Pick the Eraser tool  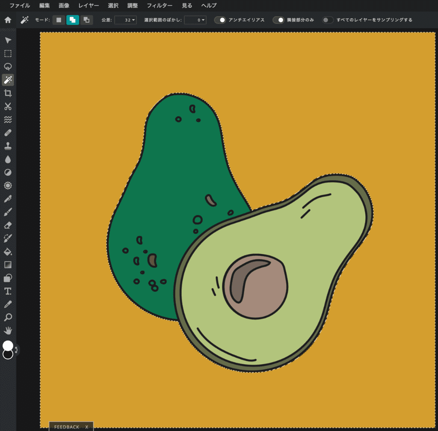pos(8,225)
